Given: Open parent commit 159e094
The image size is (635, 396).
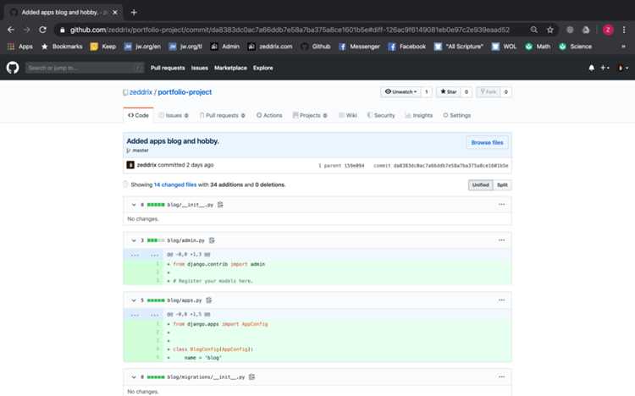Looking at the screenshot, I should tap(355, 166).
